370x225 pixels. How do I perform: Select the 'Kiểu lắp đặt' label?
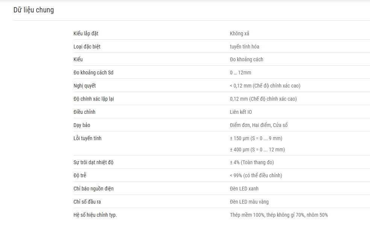(86, 34)
